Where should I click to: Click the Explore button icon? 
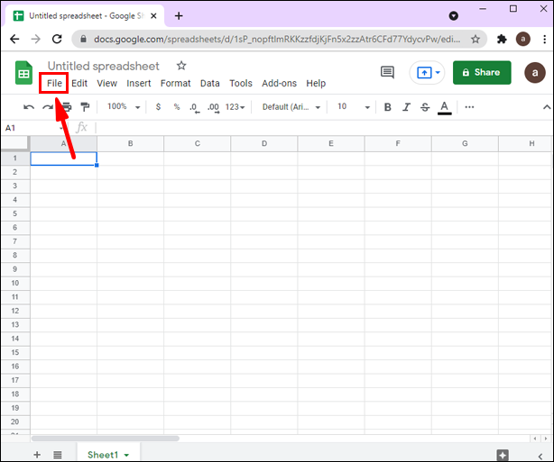coord(503,456)
